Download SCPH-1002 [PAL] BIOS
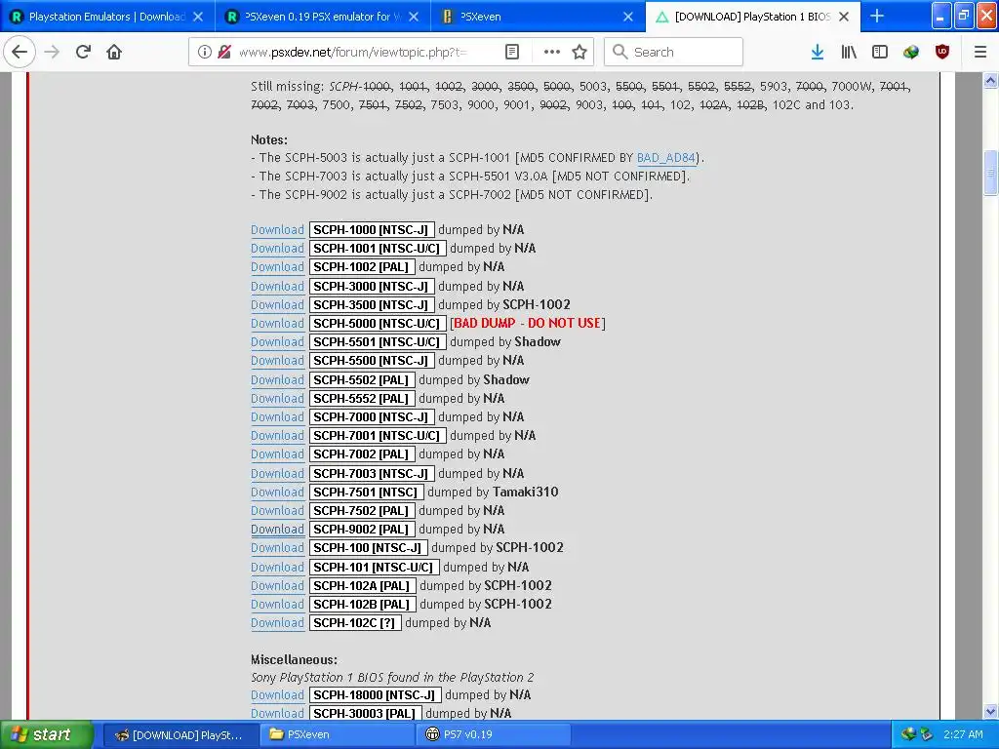This screenshot has height=749, width=999. pyautogui.click(x=277, y=267)
